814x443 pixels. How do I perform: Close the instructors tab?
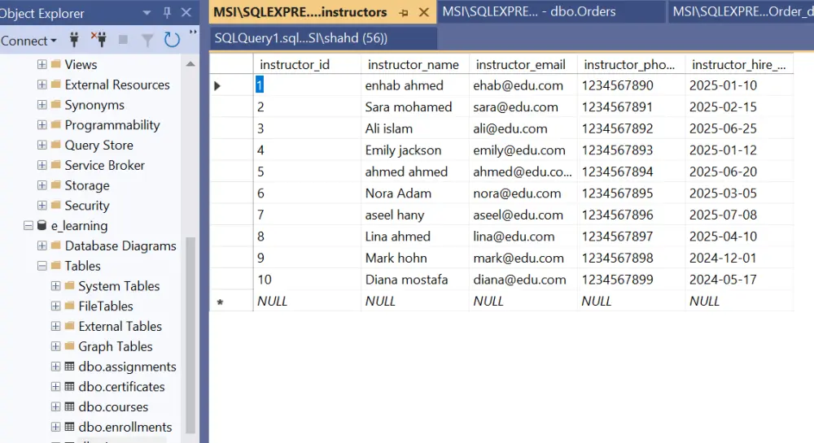pyautogui.click(x=424, y=12)
